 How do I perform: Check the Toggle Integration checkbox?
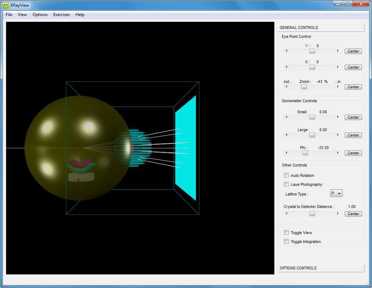point(287,242)
